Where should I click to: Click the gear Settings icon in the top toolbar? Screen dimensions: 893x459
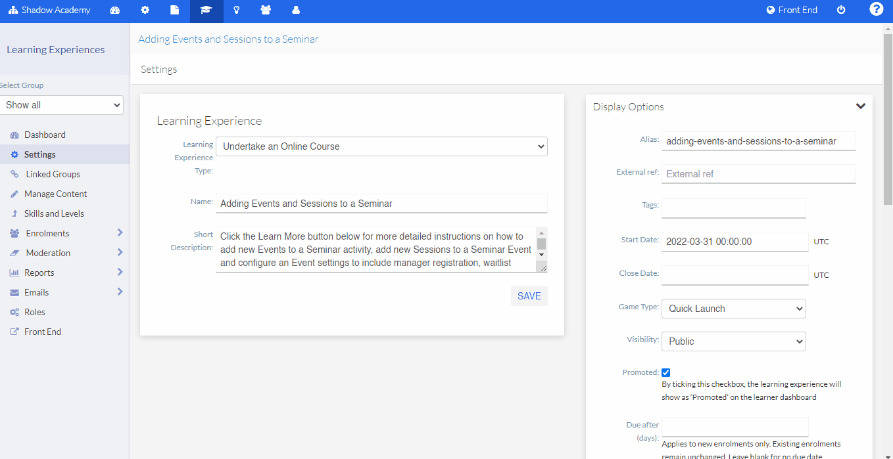(145, 11)
